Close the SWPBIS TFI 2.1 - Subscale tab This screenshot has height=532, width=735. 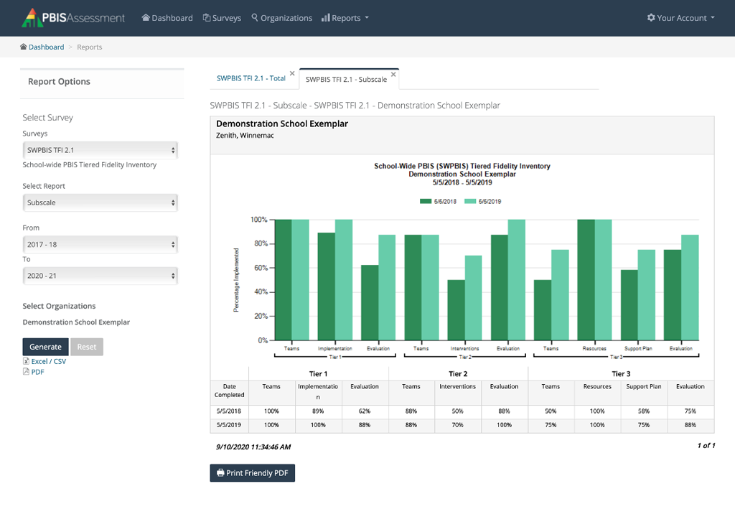(393, 74)
